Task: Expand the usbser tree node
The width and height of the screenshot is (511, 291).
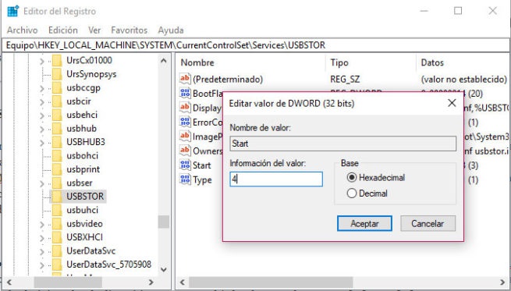Action: coord(41,183)
